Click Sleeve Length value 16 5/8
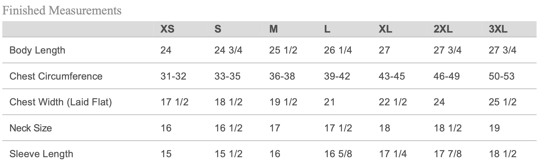Viewport: 539px width, 162px height. pyautogui.click(x=338, y=154)
